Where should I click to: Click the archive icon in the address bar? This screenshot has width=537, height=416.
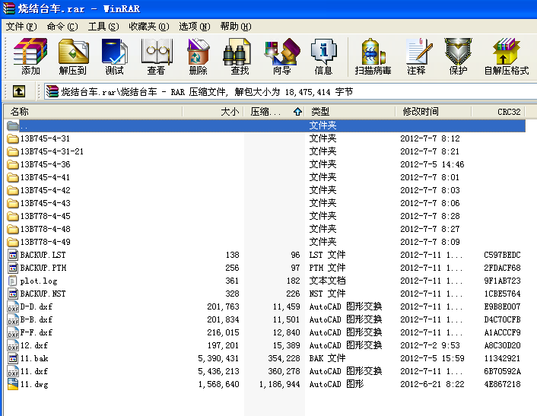point(52,91)
